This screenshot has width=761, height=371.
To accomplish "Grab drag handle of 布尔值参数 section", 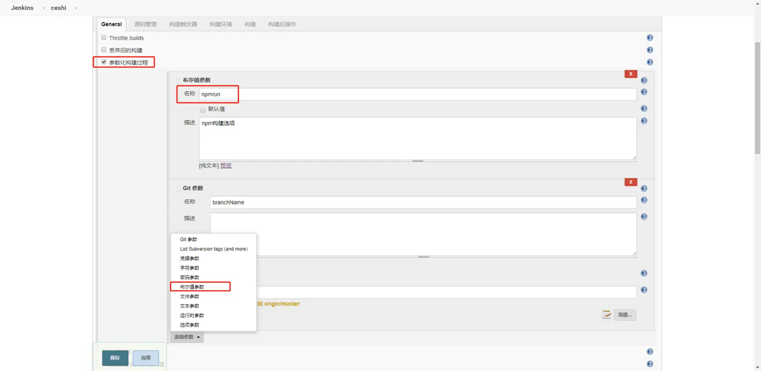I will (177, 80).
